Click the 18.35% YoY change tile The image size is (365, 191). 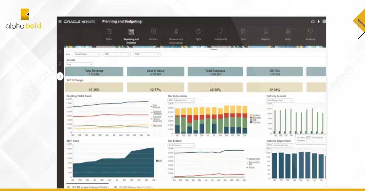94,88
